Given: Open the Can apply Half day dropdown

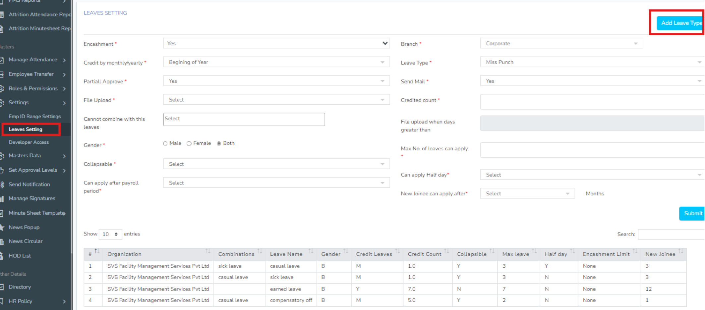Looking at the screenshot, I should pos(592,175).
